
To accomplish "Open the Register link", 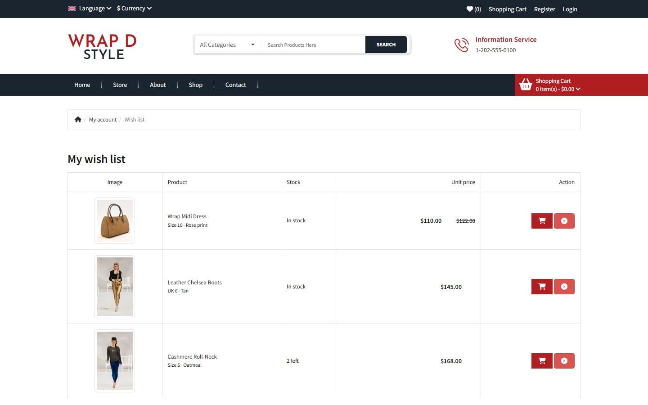I will tap(544, 9).
